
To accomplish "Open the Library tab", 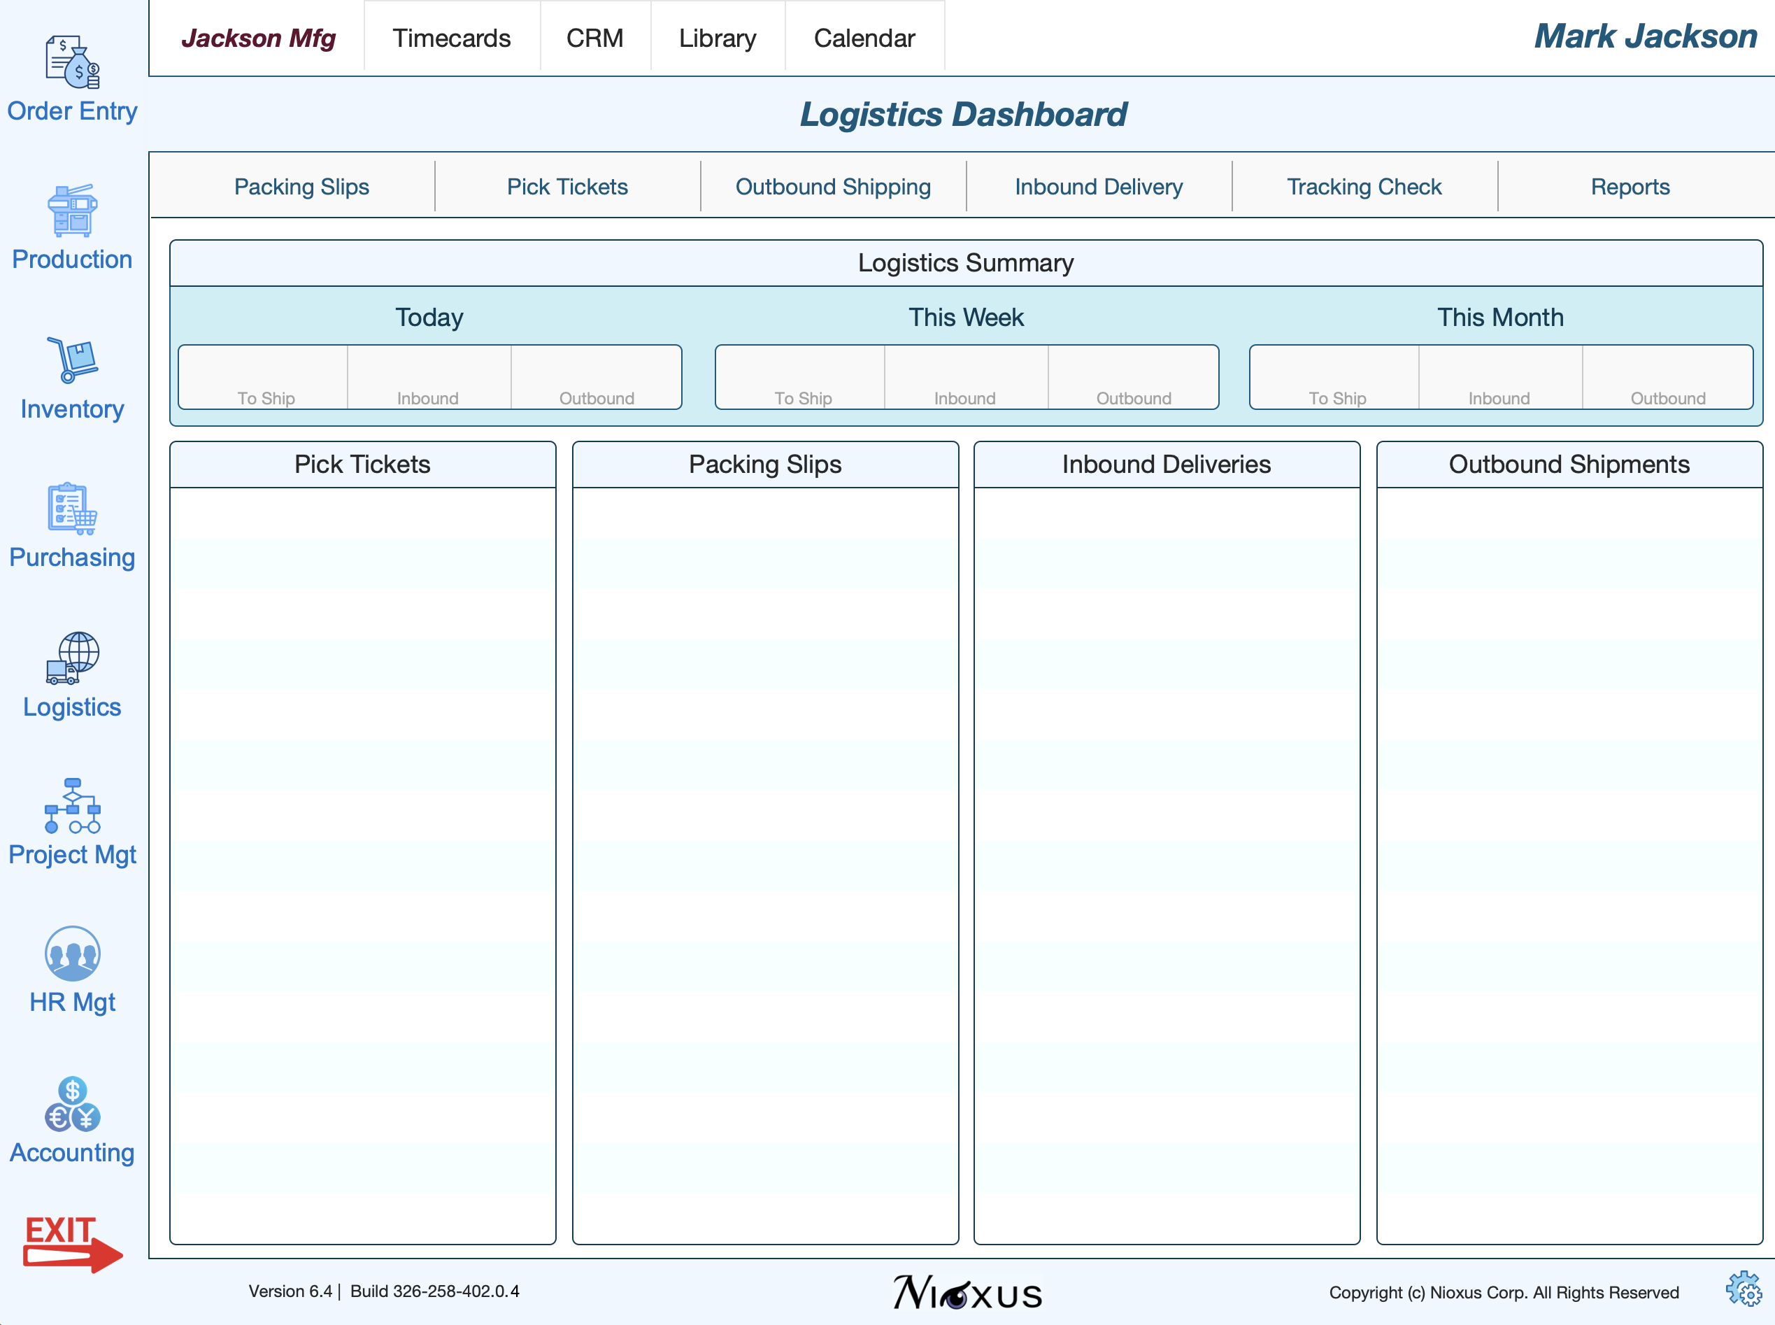I will tap(718, 38).
